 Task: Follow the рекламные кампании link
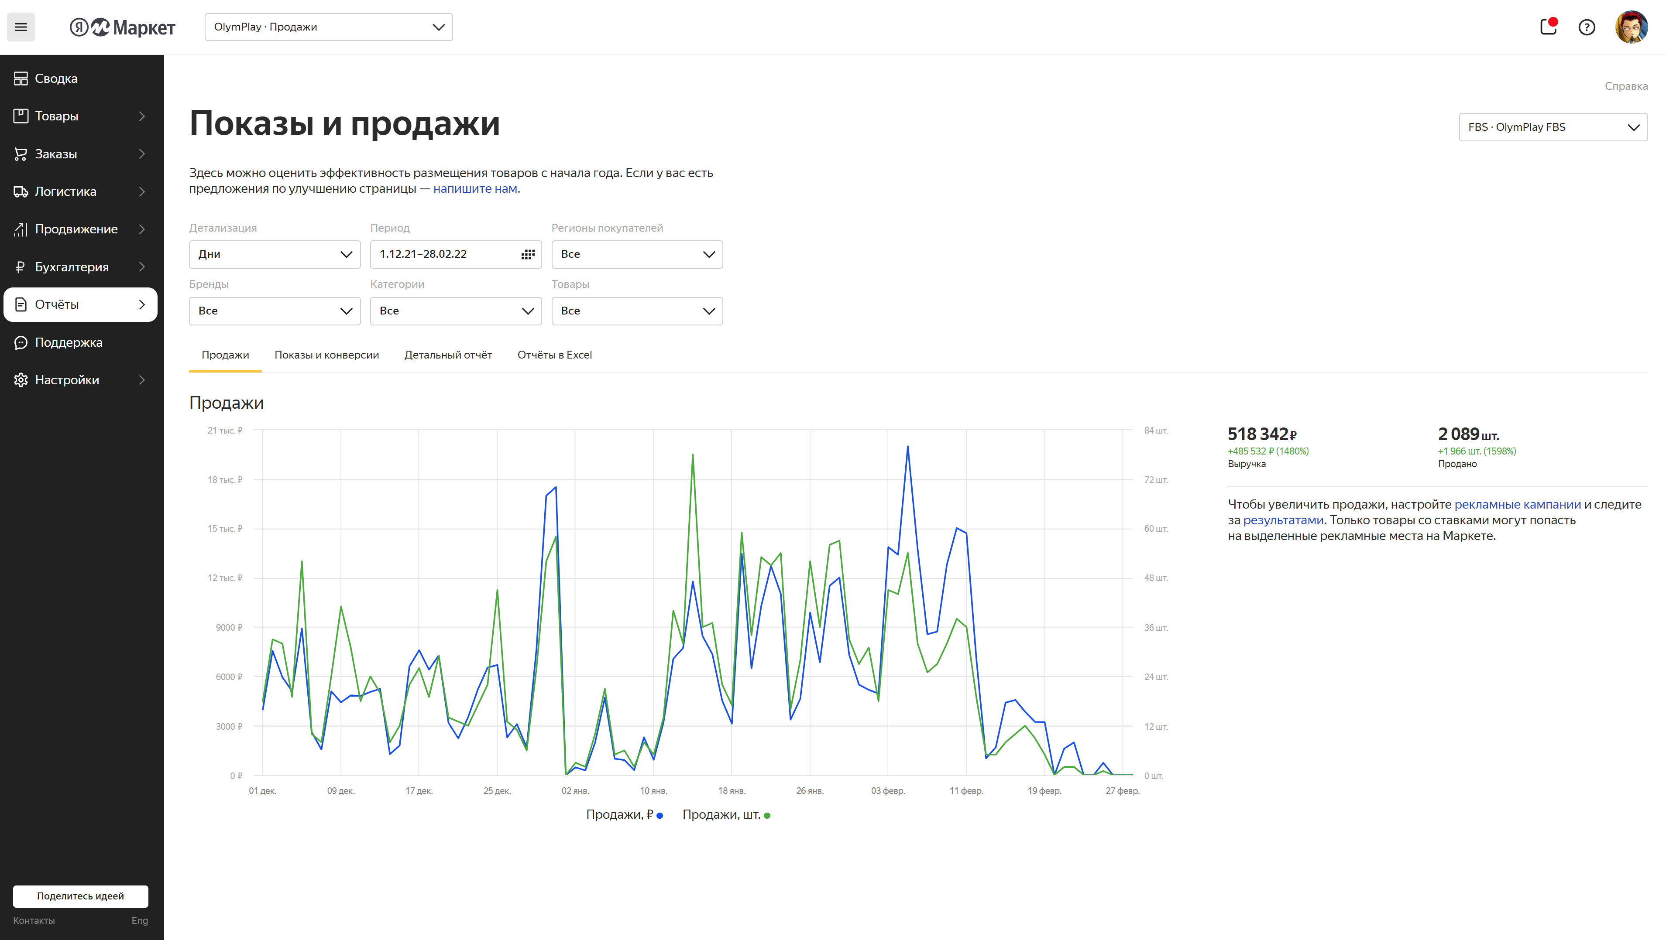tap(1517, 505)
